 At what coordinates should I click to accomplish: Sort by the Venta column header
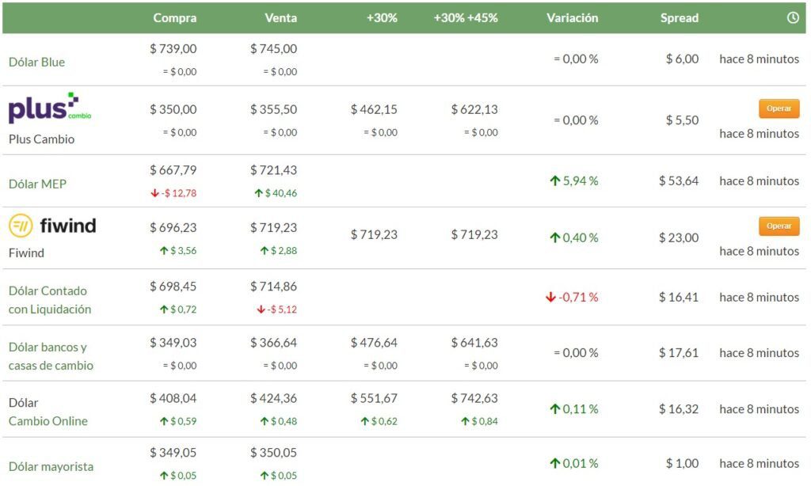pos(280,17)
